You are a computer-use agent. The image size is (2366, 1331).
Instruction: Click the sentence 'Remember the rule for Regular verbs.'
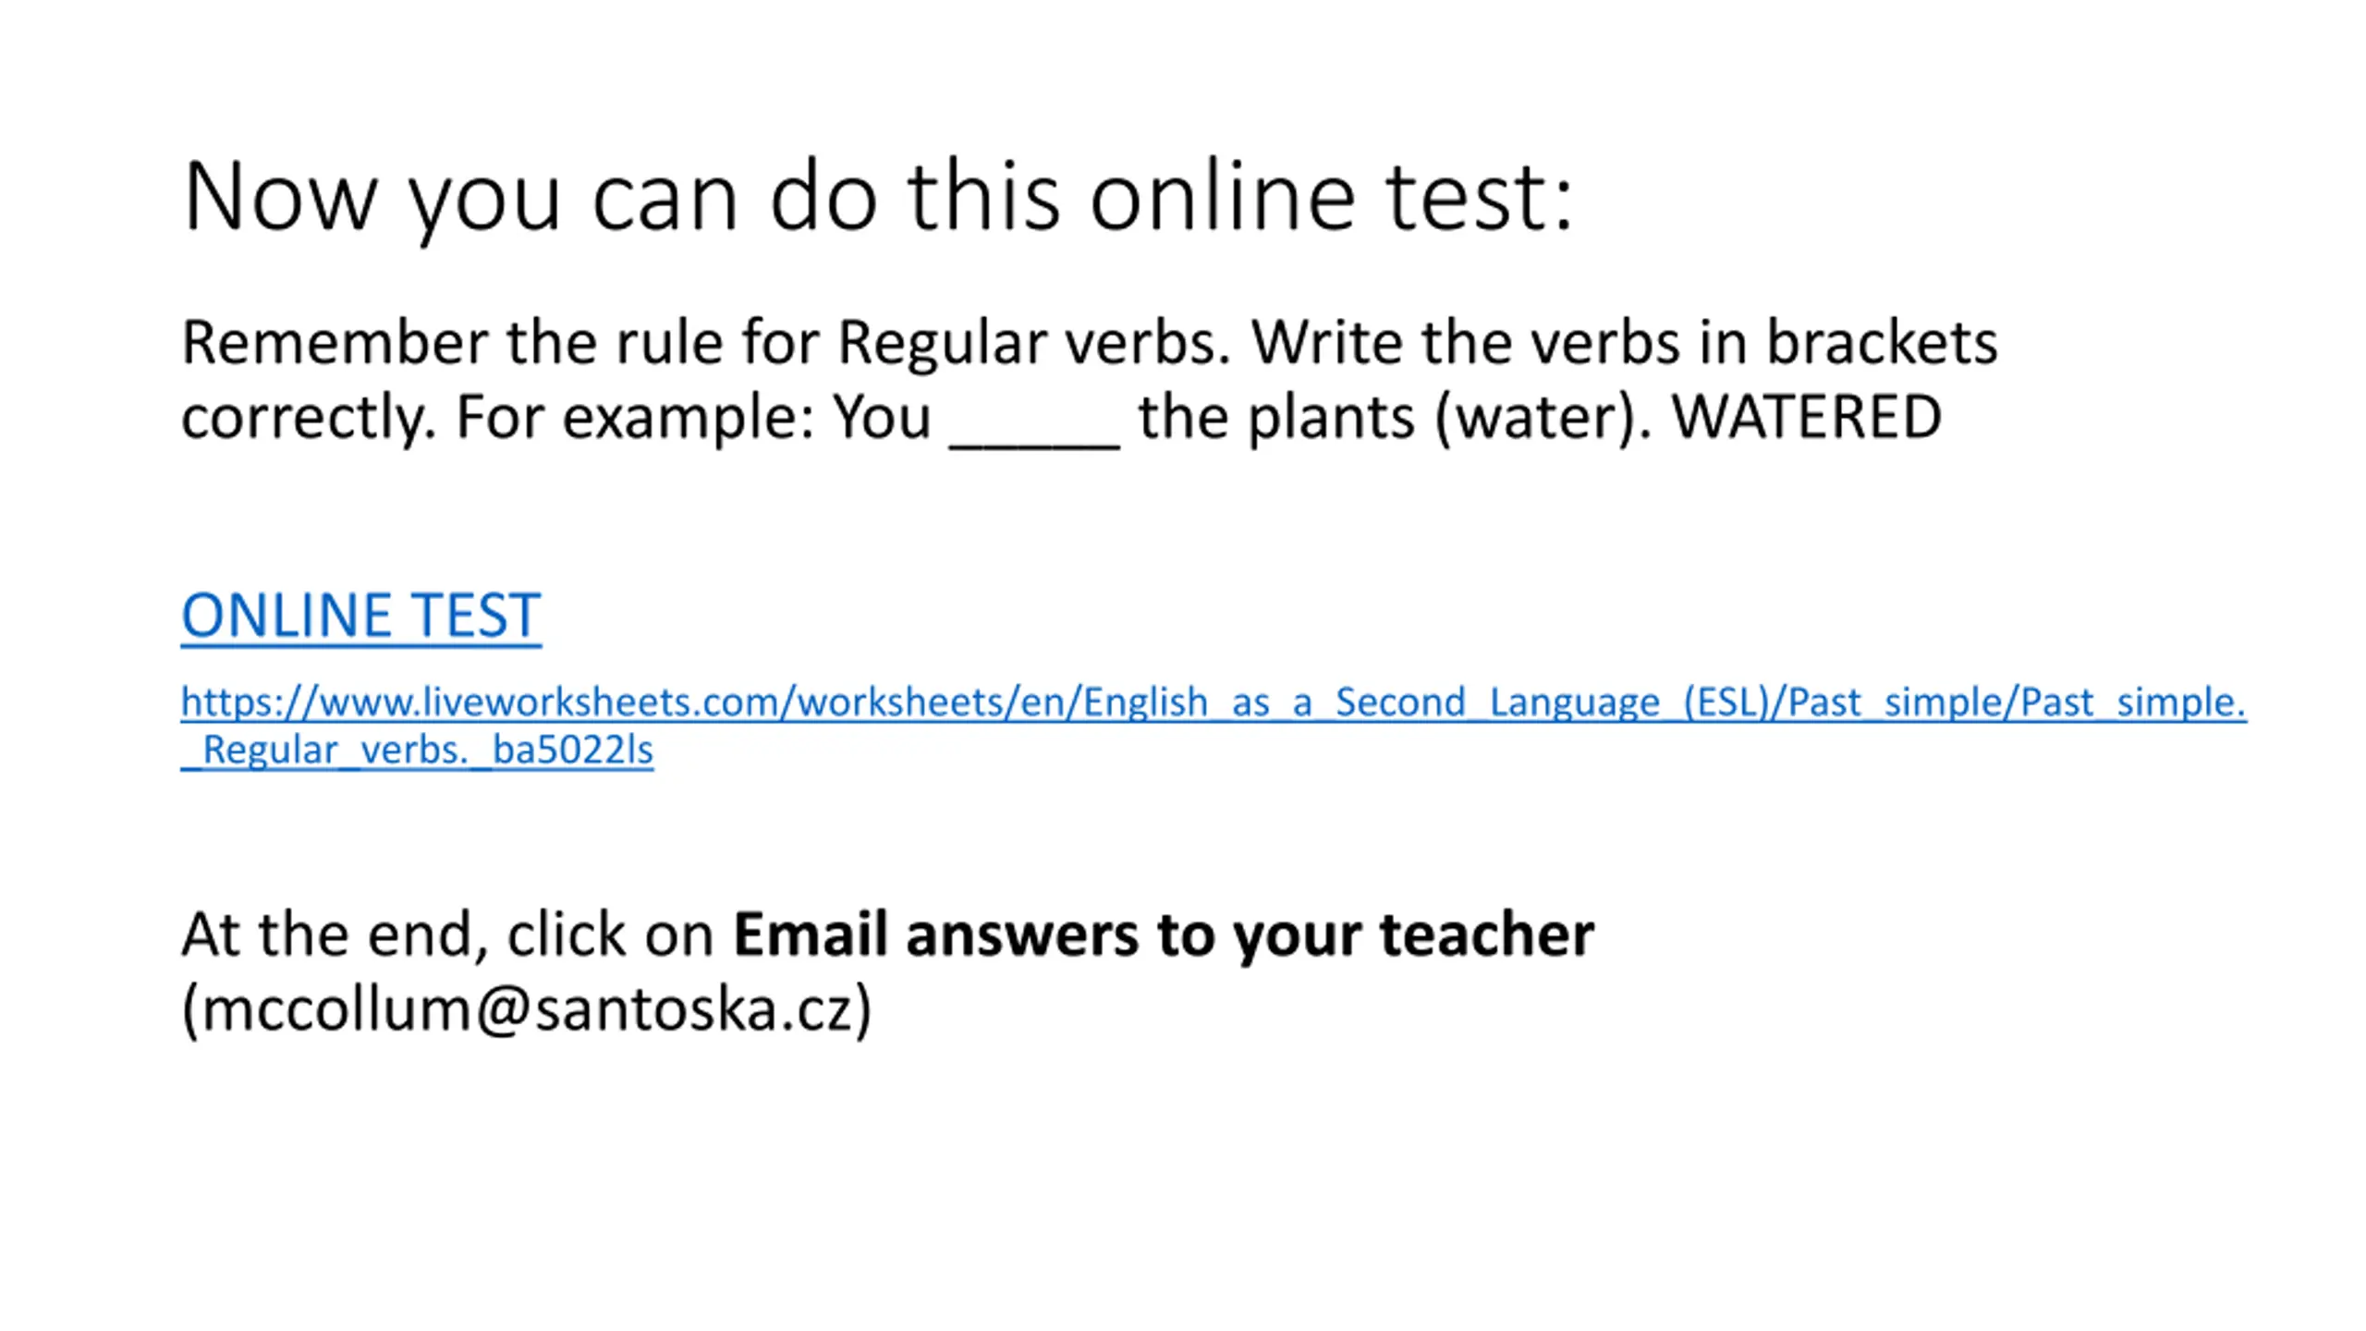[x=706, y=343]
